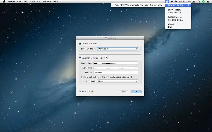212x132 pixels.
Task: Open the Go menu
Action: 39,2
